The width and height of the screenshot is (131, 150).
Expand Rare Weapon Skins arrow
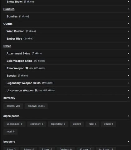tap(129, 68)
